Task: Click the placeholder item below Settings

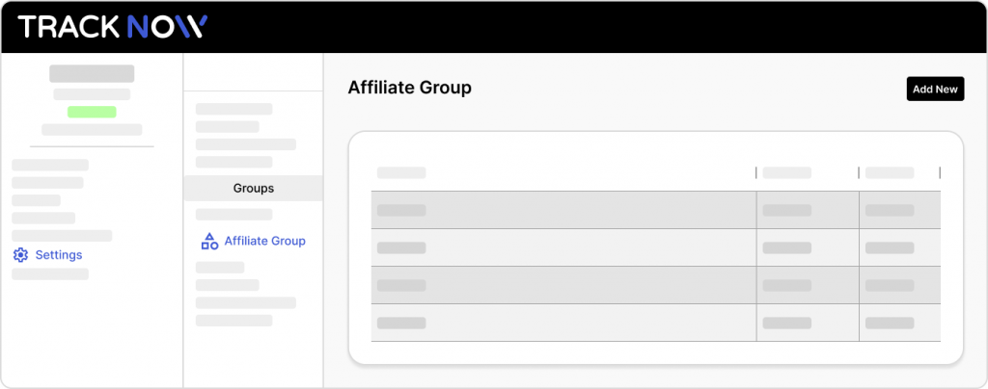Action: pos(50,274)
